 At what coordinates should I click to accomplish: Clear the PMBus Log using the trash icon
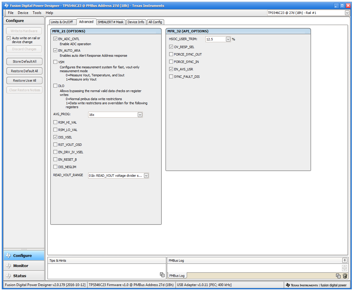click(344, 276)
